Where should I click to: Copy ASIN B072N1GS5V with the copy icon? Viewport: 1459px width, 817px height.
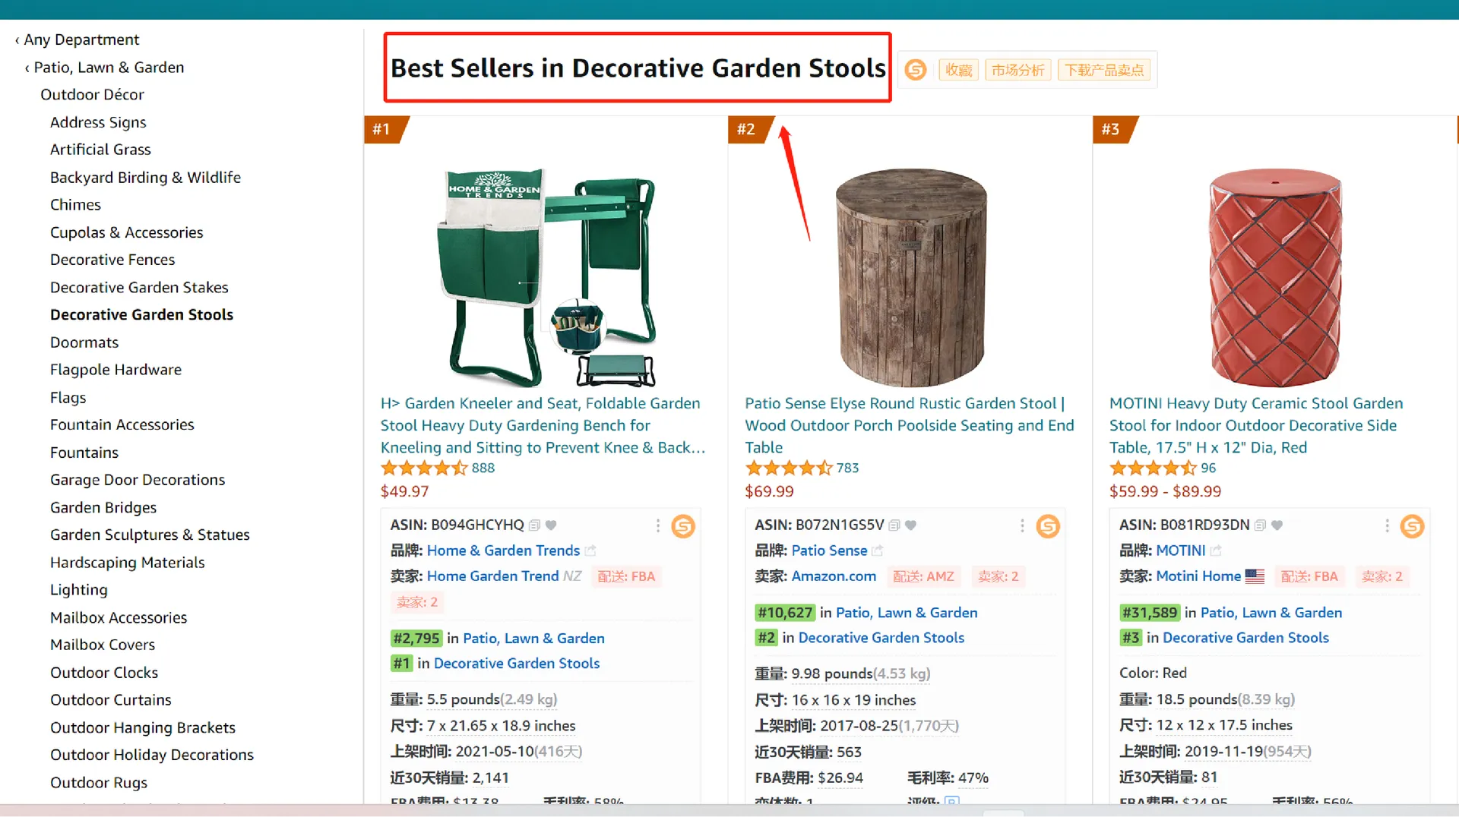click(894, 525)
